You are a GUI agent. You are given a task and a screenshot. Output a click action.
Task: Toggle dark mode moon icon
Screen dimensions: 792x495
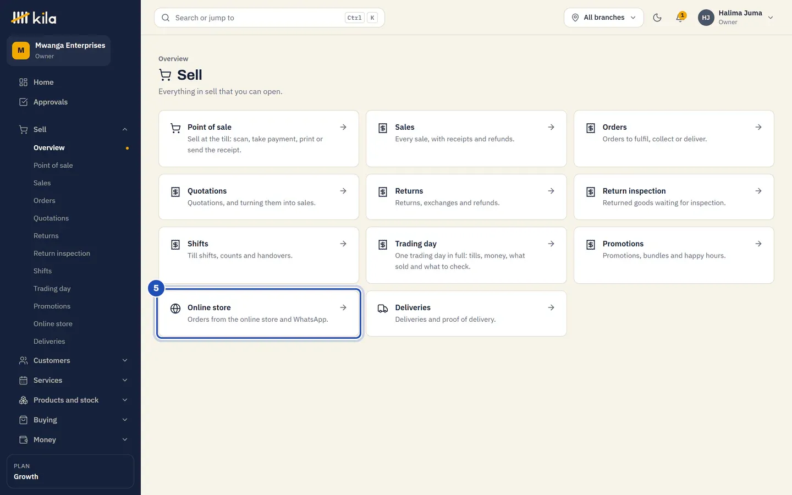pyautogui.click(x=657, y=18)
